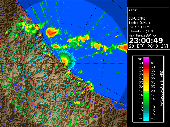Click the "Max Range:80 km" text
The height and width of the screenshot is (127, 170).
pos(142,35)
